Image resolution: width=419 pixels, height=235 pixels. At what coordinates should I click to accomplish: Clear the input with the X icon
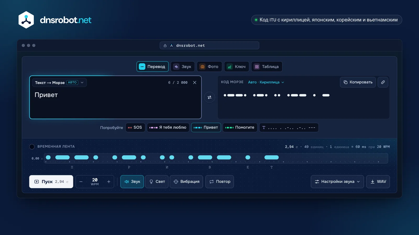195,83
